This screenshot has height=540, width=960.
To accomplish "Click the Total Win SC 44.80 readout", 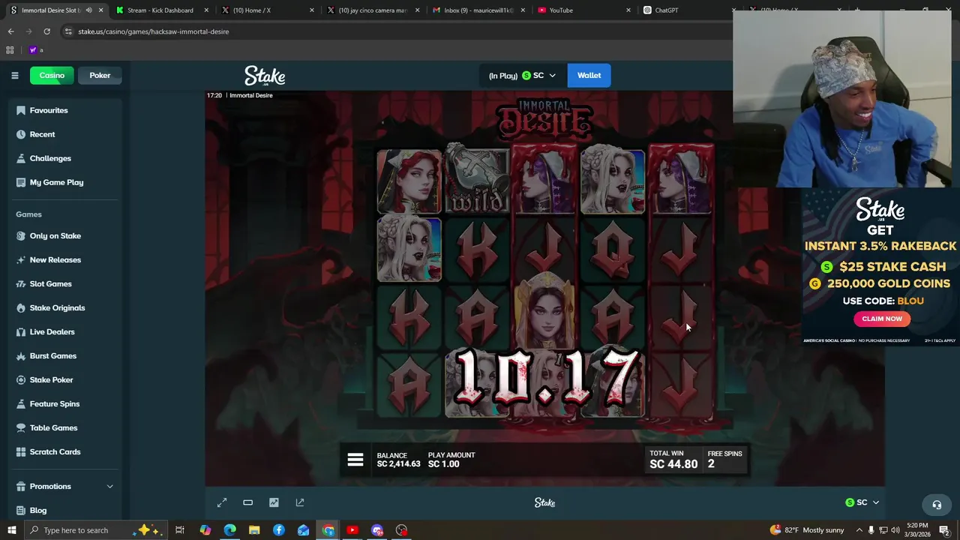I will (x=673, y=460).
